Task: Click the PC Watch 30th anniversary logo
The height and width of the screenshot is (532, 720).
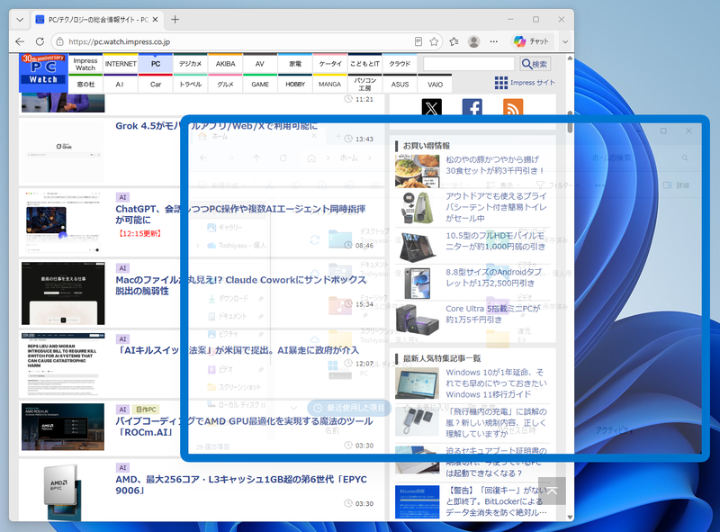Action: tap(43, 73)
